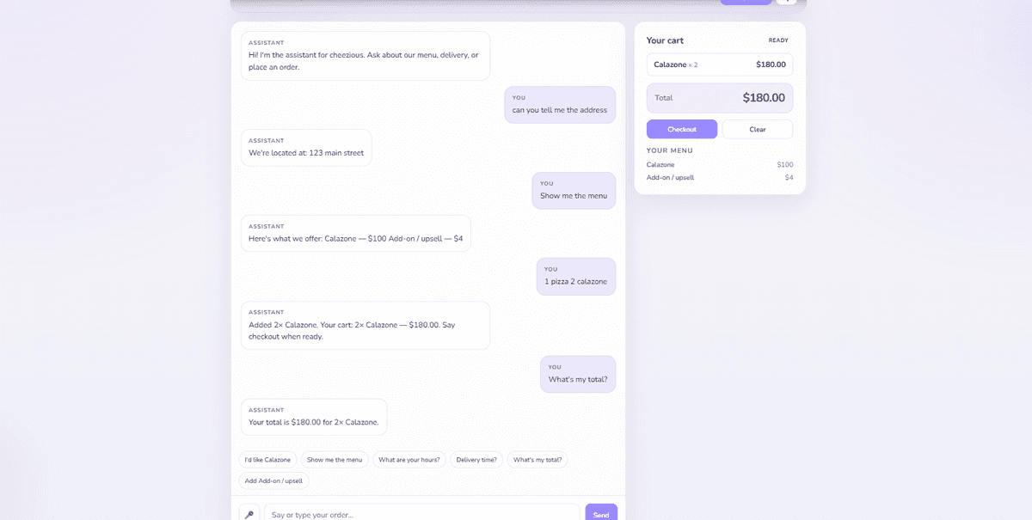Image resolution: width=1032 pixels, height=520 pixels.
Task: Click the "YOUR MENU" section heading
Action: click(x=670, y=150)
